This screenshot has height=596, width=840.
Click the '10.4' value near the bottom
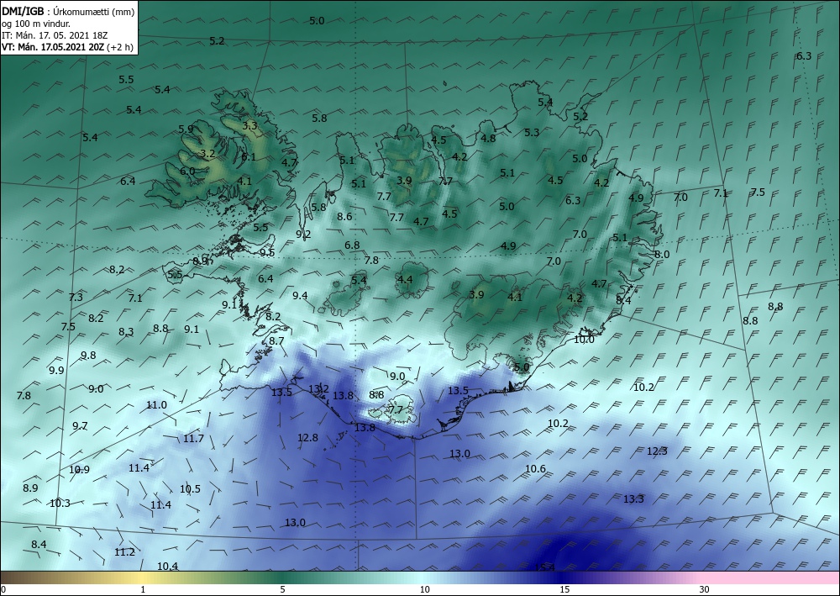point(168,566)
